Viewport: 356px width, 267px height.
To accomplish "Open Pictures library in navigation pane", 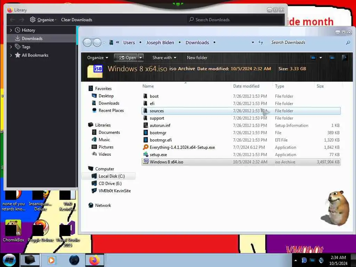I will (106, 147).
